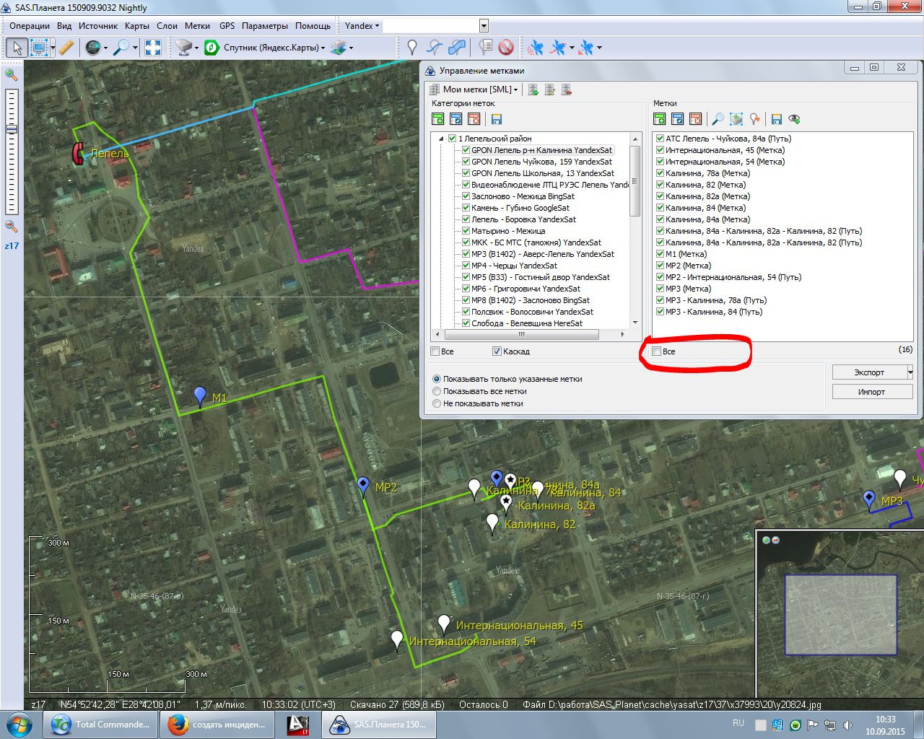Click add new category icon
Screen dimensions: 924x739
438,119
